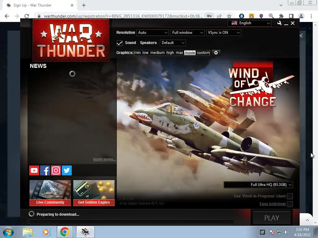Enable Easy Anticheat checkbox
Screen dimensions: 318x238
click(x=290, y=204)
